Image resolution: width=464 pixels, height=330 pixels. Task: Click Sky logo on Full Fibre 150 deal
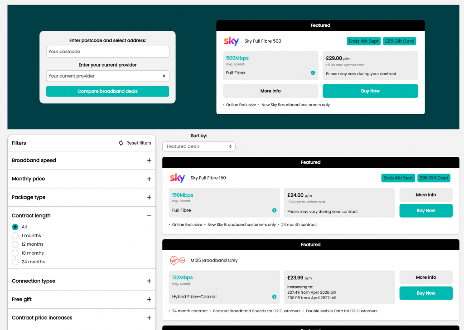coord(177,178)
